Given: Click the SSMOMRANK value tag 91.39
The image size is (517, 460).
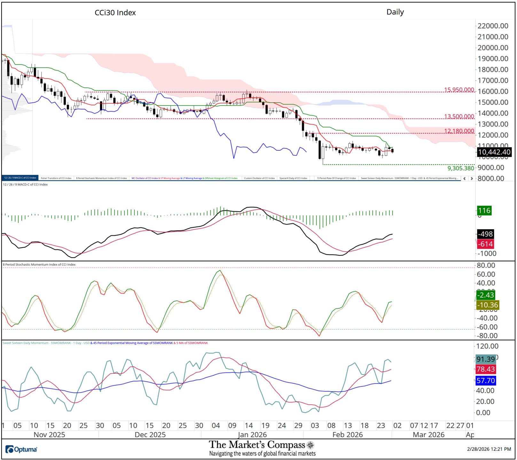Looking at the screenshot, I should pyautogui.click(x=485, y=359).
